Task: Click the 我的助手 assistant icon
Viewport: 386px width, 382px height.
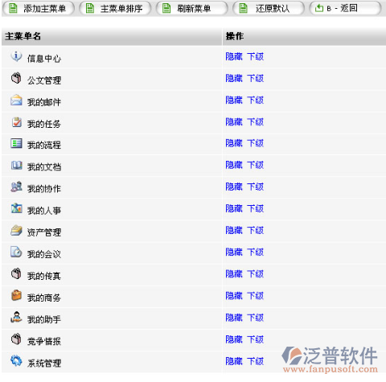Action: pos(16,317)
